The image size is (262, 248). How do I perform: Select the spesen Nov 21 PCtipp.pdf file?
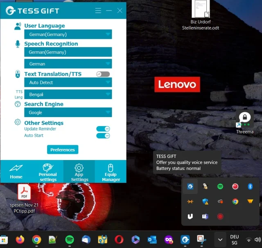pyautogui.click(x=24, y=199)
